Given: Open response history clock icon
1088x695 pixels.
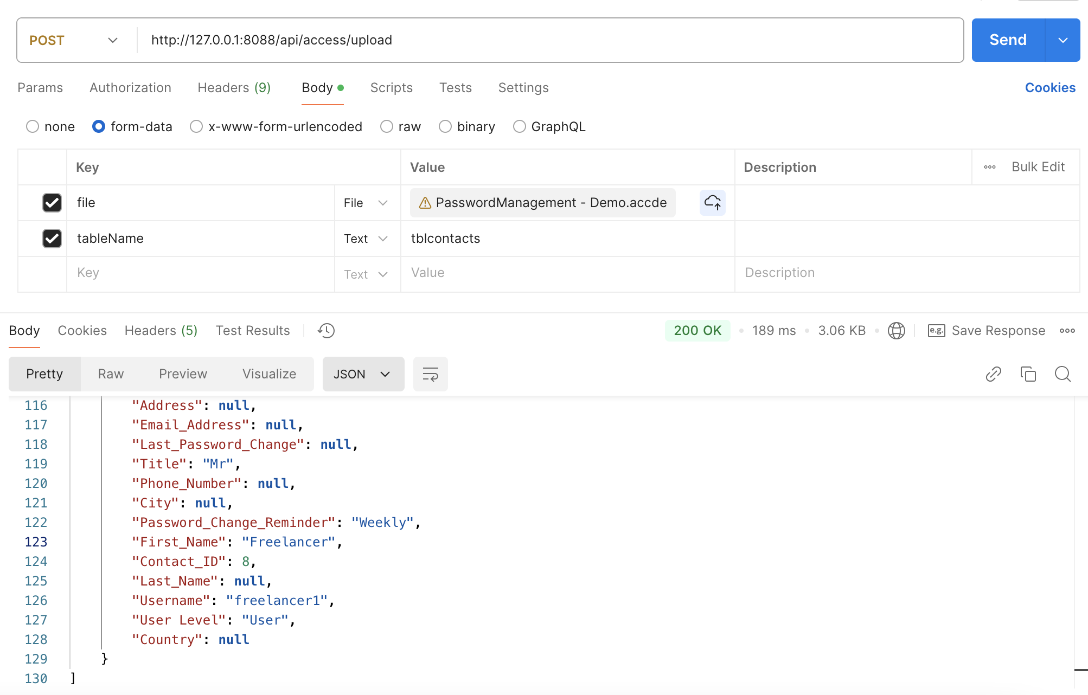Looking at the screenshot, I should 326,331.
